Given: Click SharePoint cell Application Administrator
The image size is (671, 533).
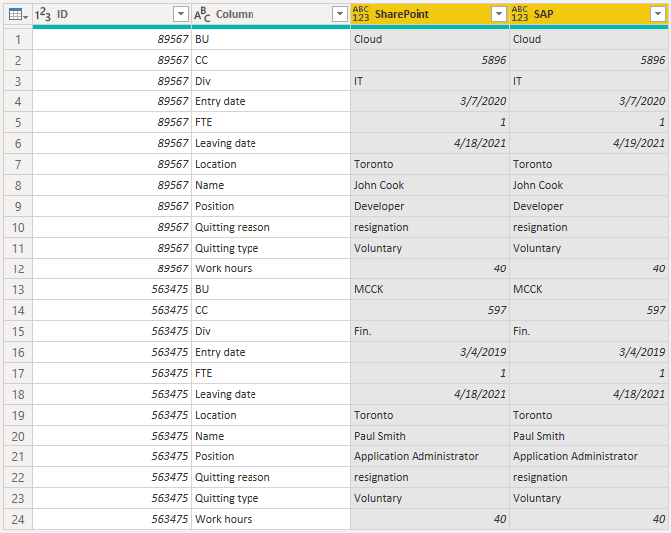Looking at the screenshot, I should coord(429,456).
